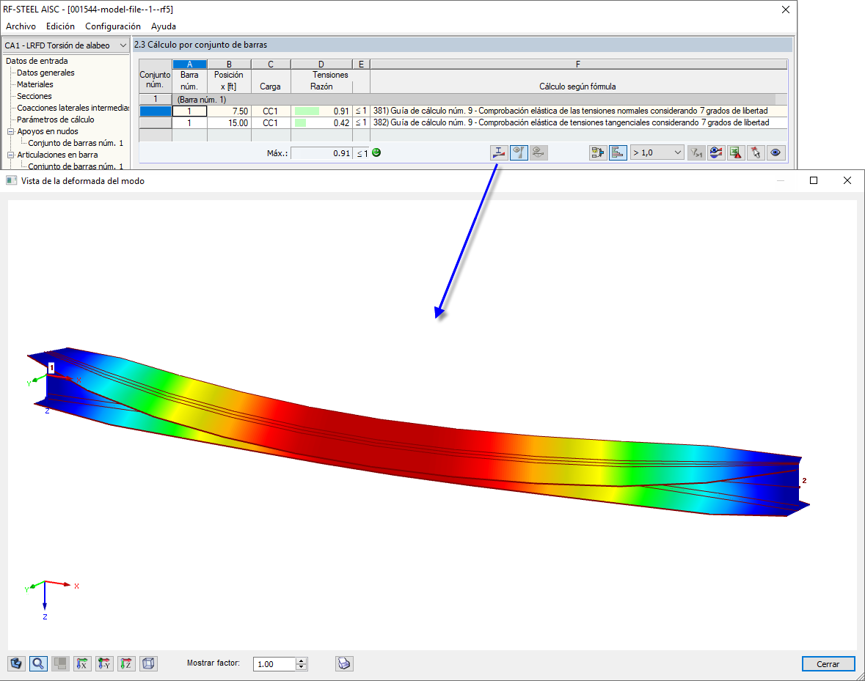Click the position cell 15.00
This screenshot has width=865, height=681.
229,123
